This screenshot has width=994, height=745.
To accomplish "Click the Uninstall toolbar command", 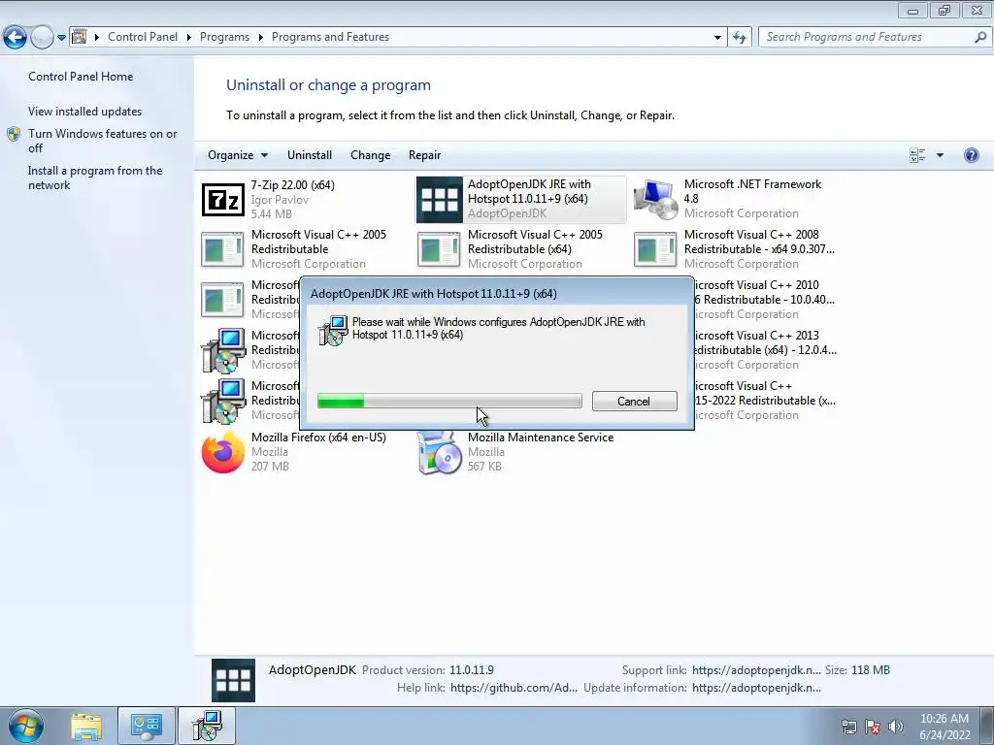I will click(310, 155).
